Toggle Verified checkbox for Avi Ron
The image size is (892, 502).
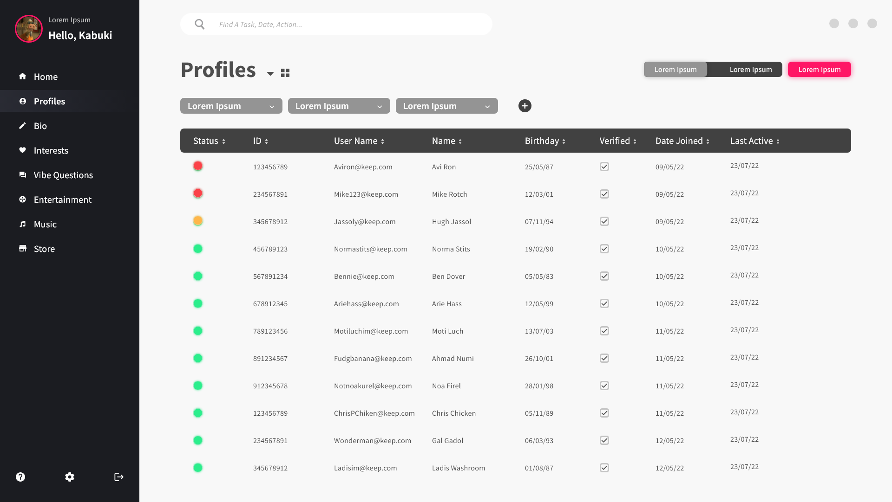pos(604,167)
